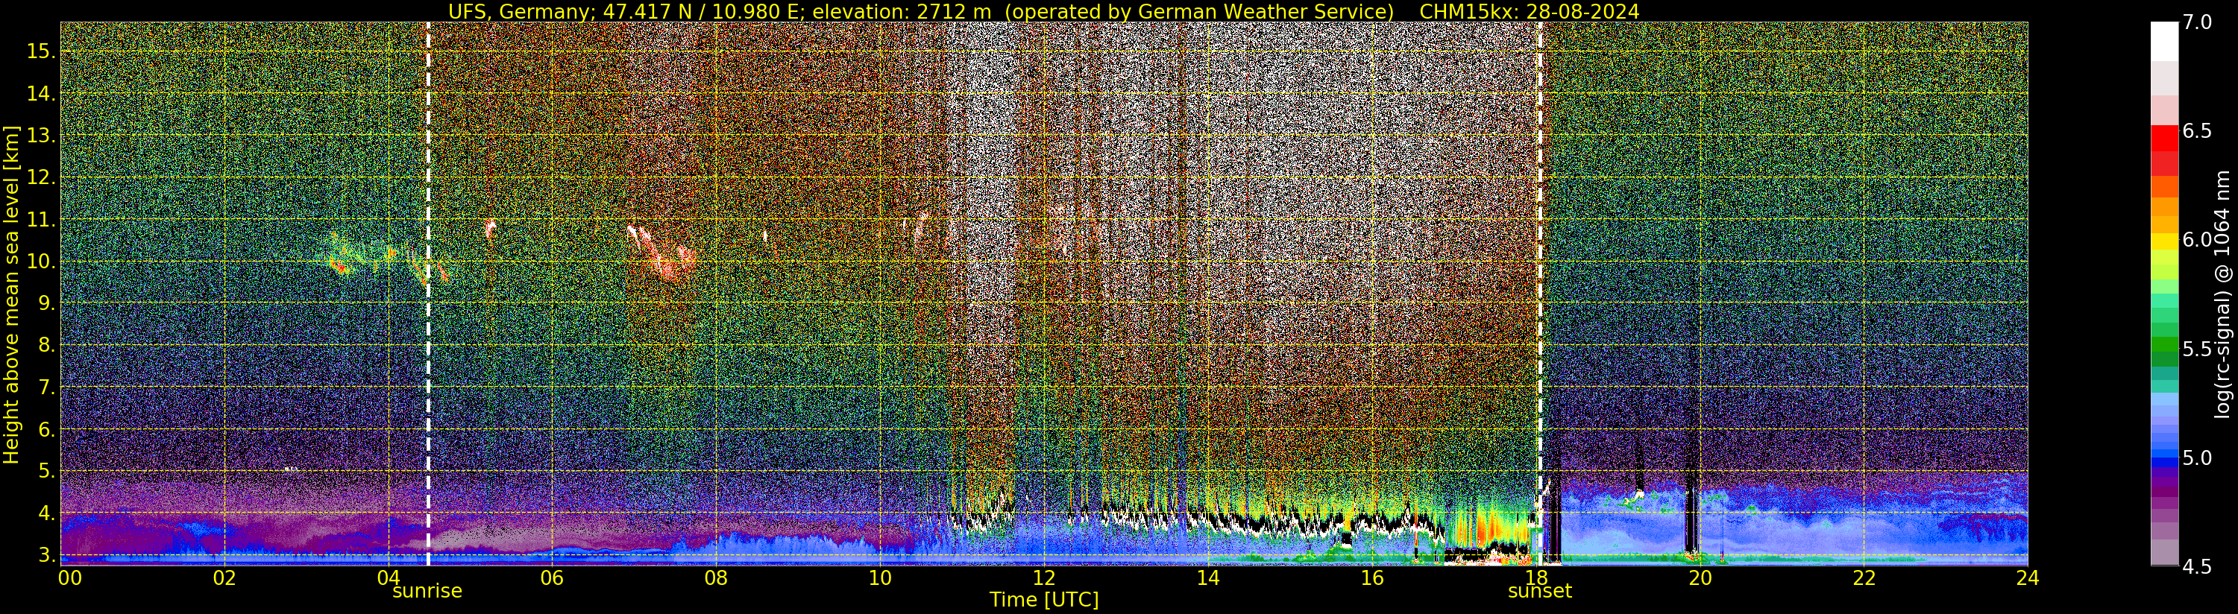
Task: Click the x-axis tick label '08'
Action: tap(716, 577)
